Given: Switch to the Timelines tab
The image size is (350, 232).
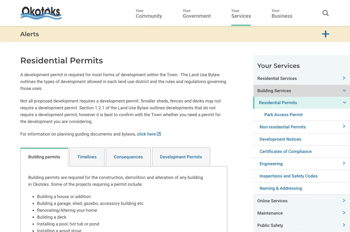Looking at the screenshot, I should (87, 157).
